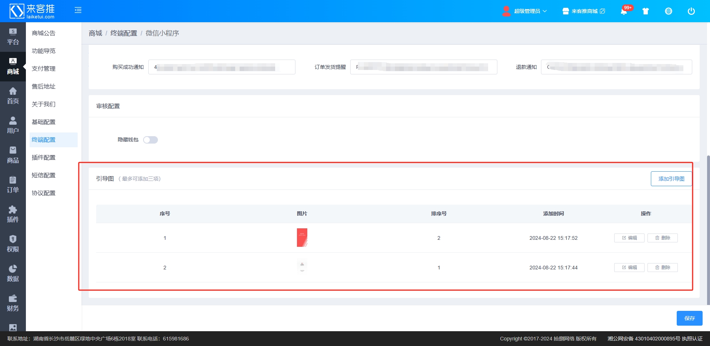The image size is (710, 346).
Task: Open the language globe icon
Action: click(x=669, y=11)
